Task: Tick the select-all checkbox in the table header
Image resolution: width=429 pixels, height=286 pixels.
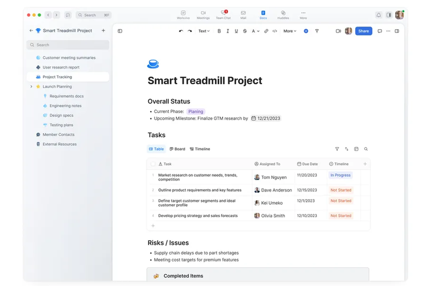Action: point(153,164)
